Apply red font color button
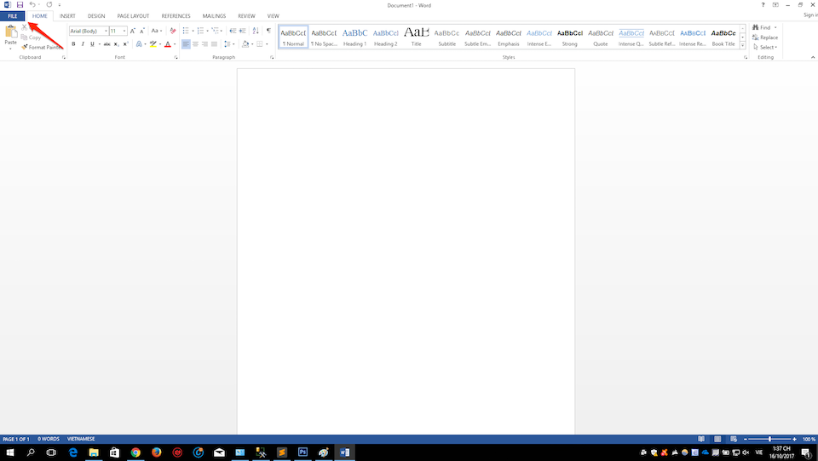This screenshot has width=818, height=461. coord(168,44)
